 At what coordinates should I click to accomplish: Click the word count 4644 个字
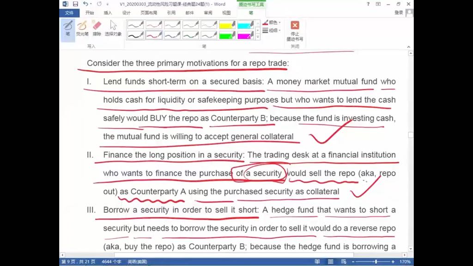[x=111, y=261]
